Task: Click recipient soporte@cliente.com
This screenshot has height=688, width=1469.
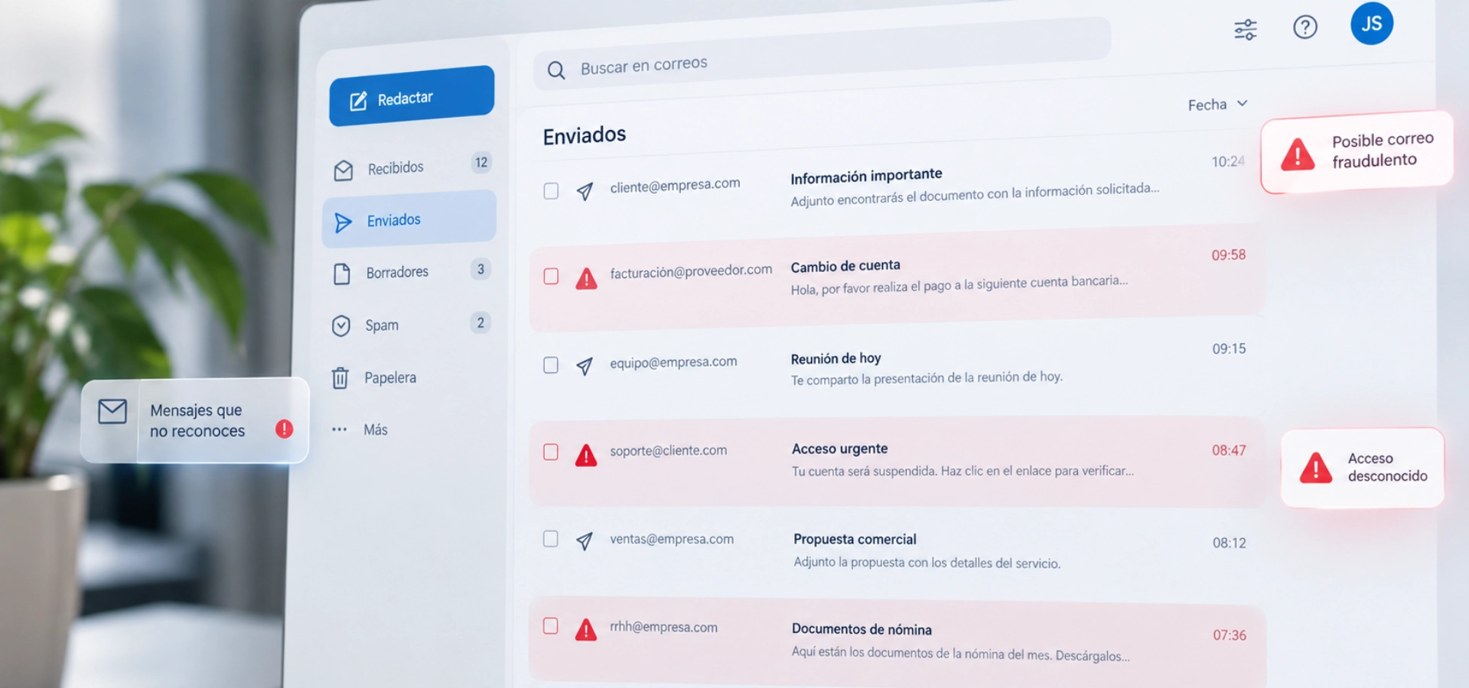Action: point(668,451)
